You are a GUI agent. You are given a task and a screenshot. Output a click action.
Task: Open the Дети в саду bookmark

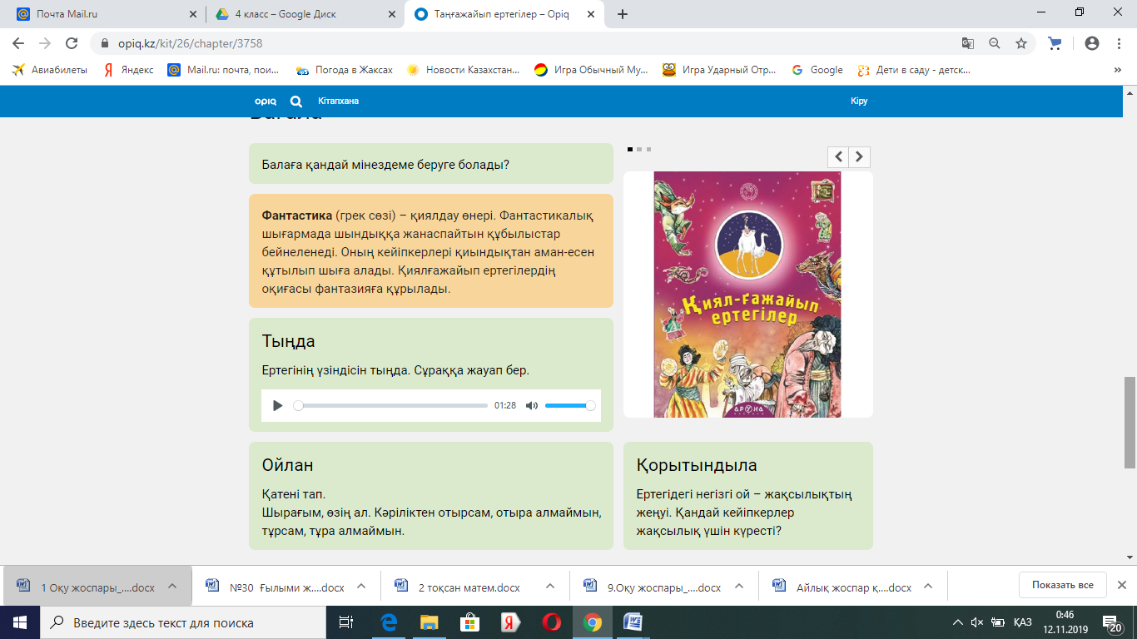[x=914, y=70]
